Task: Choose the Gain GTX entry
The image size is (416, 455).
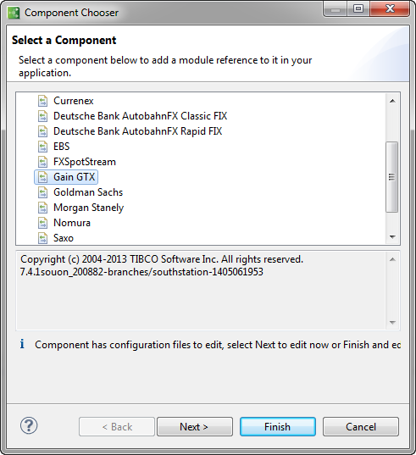Action: click(74, 177)
